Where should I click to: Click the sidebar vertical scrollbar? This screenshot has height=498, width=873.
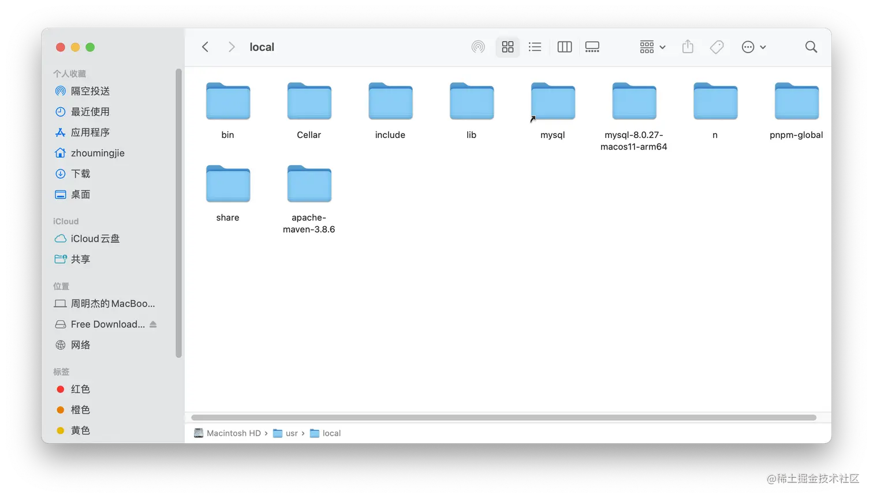point(178,213)
